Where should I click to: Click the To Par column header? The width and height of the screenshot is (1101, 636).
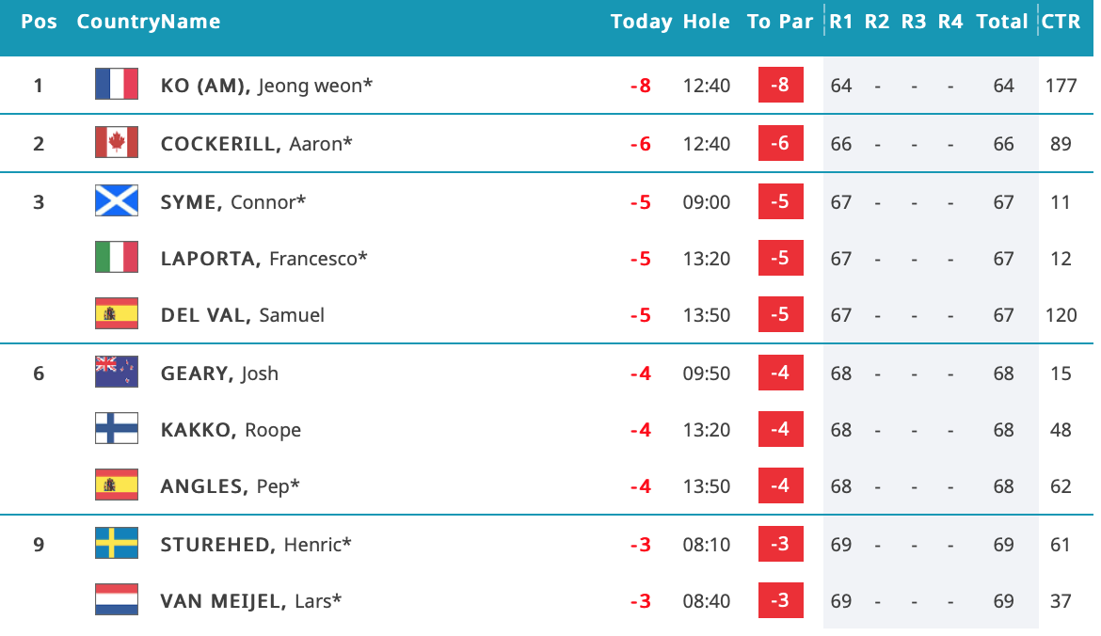pos(780,22)
